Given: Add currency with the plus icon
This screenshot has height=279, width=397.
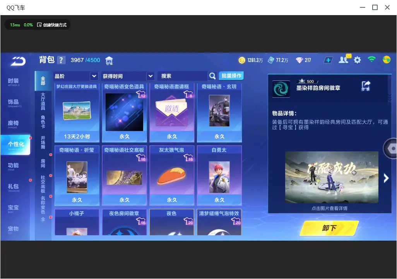Looking at the screenshot, I should 328,60.
